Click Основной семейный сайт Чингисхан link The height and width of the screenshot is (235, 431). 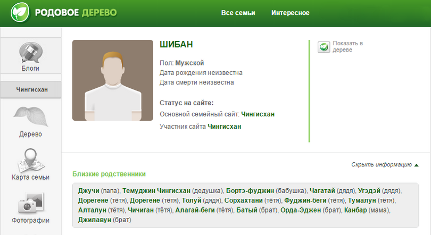(258, 114)
